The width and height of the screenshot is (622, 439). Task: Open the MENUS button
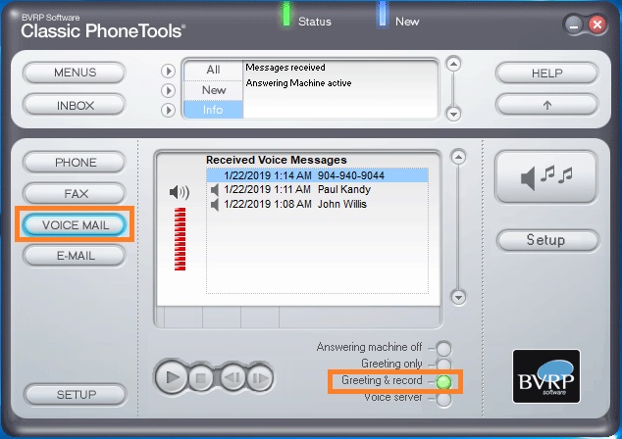coord(75,73)
